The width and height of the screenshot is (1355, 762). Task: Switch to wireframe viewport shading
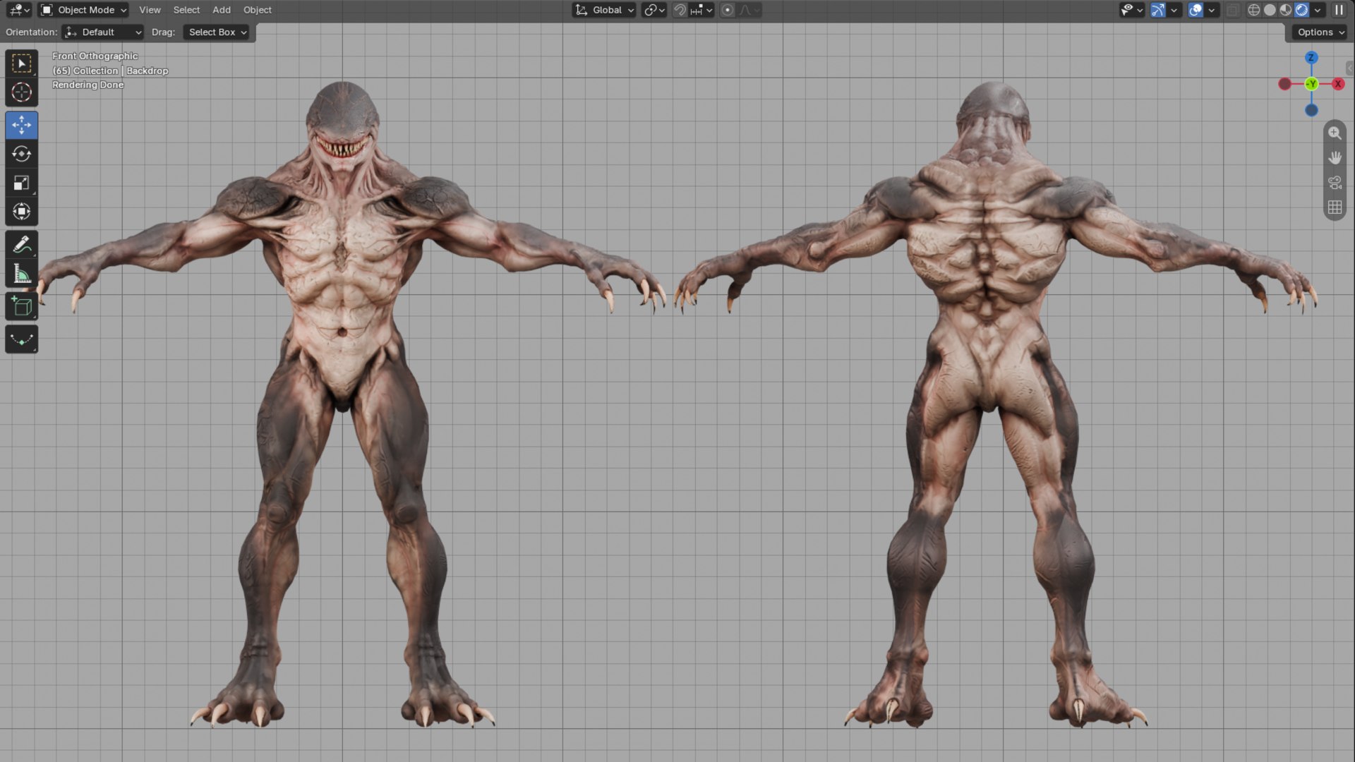tap(1254, 10)
